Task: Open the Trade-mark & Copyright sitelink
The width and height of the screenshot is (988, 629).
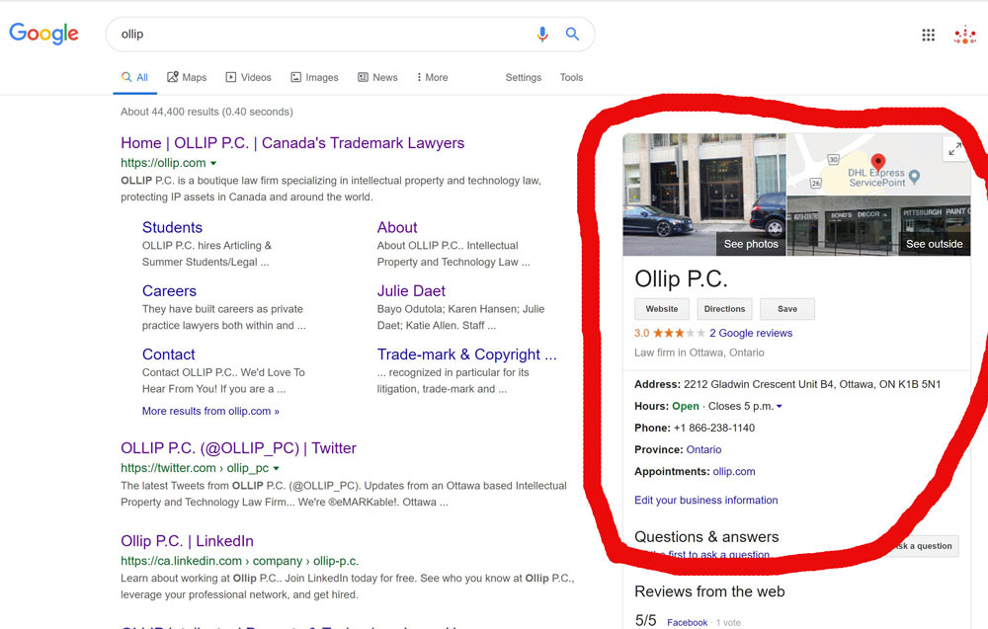Action: 467,354
